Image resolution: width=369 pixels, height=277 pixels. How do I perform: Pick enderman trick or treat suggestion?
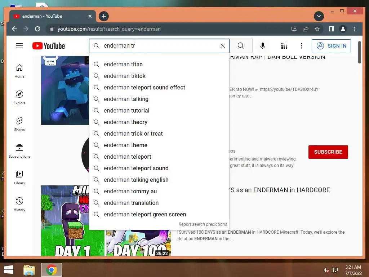[159, 133]
